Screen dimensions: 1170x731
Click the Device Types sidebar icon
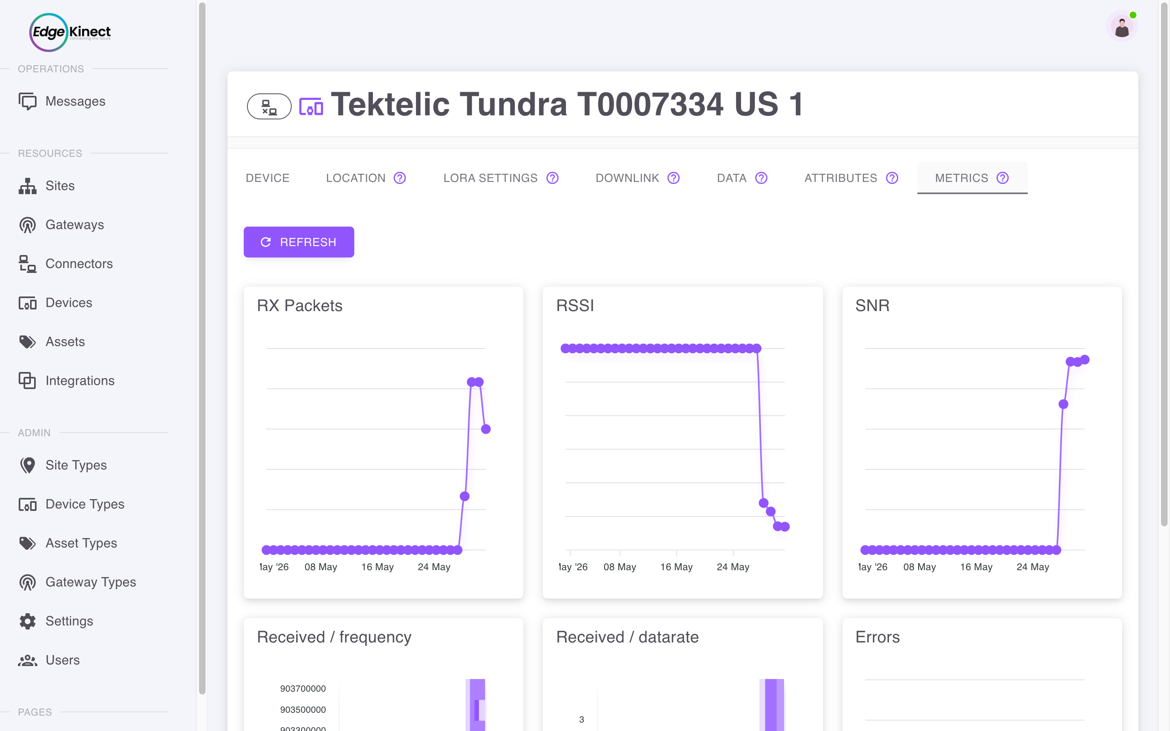tap(28, 504)
